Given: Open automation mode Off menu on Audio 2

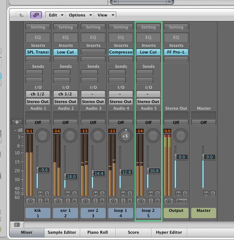Looking at the screenshot, I should click(x=66, y=122).
